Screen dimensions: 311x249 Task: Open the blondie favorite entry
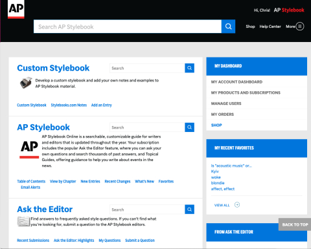pos(218,183)
